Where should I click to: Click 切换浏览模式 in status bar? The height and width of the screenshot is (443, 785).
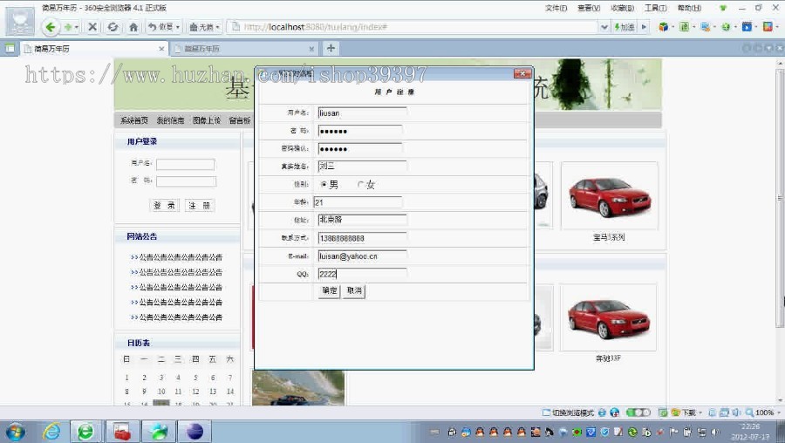tap(569, 412)
